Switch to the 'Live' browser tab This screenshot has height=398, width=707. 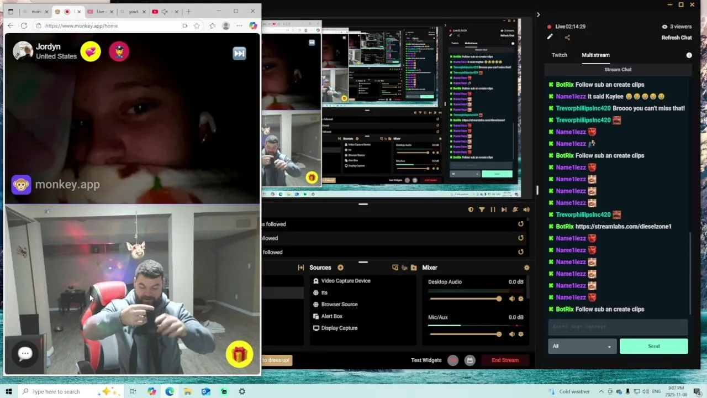[x=101, y=12]
